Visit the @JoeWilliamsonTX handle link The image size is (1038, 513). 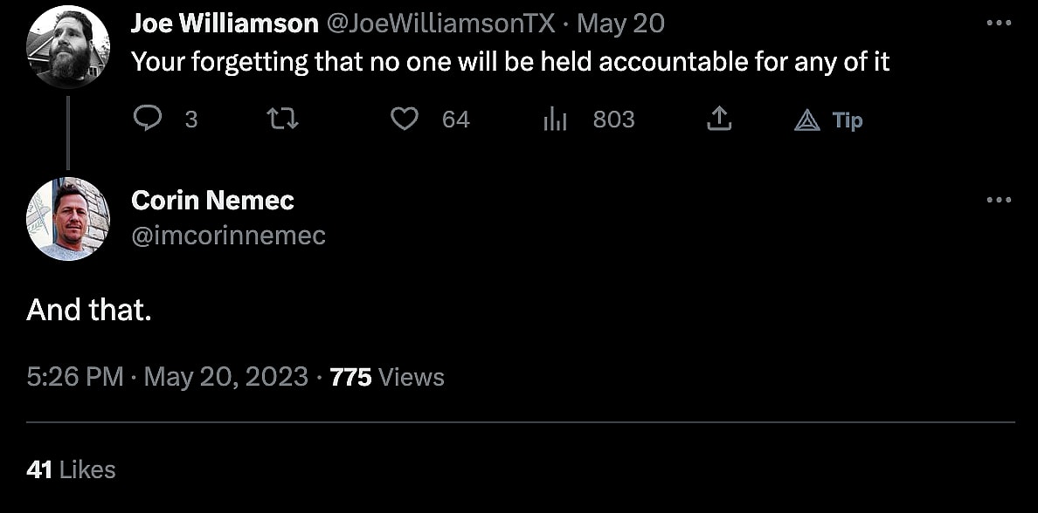click(x=440, y=24)
